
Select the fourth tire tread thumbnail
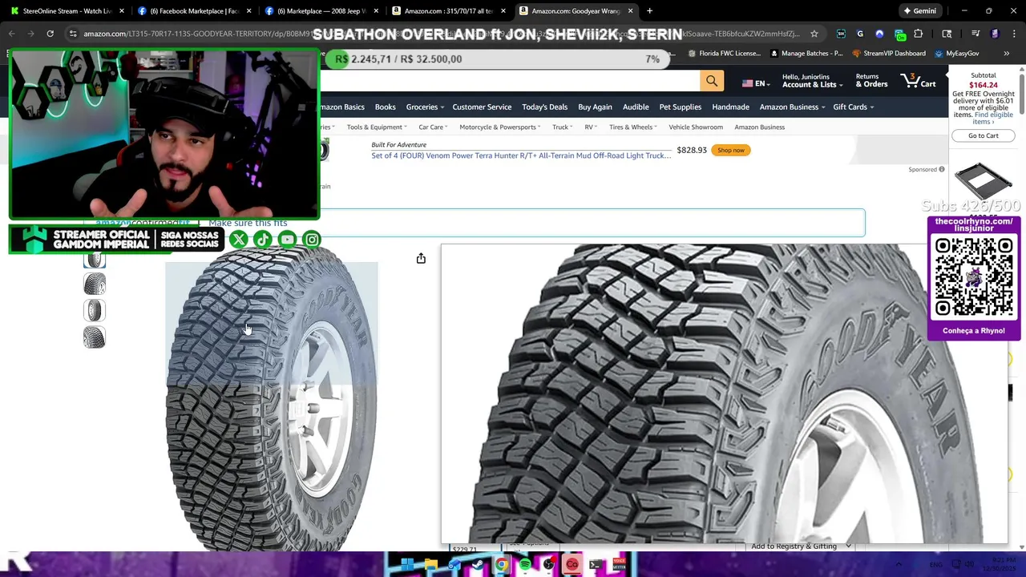(x=95, y=337)
